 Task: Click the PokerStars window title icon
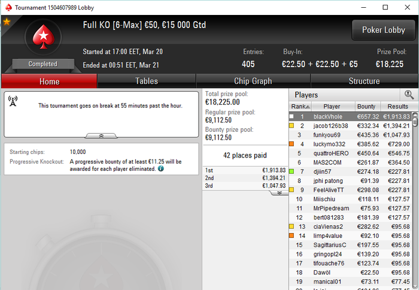(x=8, y=8)
